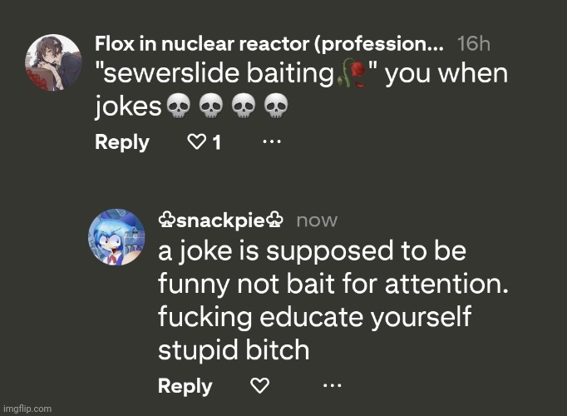Visit the snackpie username profile
567x416 pixels.
click(220, 220)
